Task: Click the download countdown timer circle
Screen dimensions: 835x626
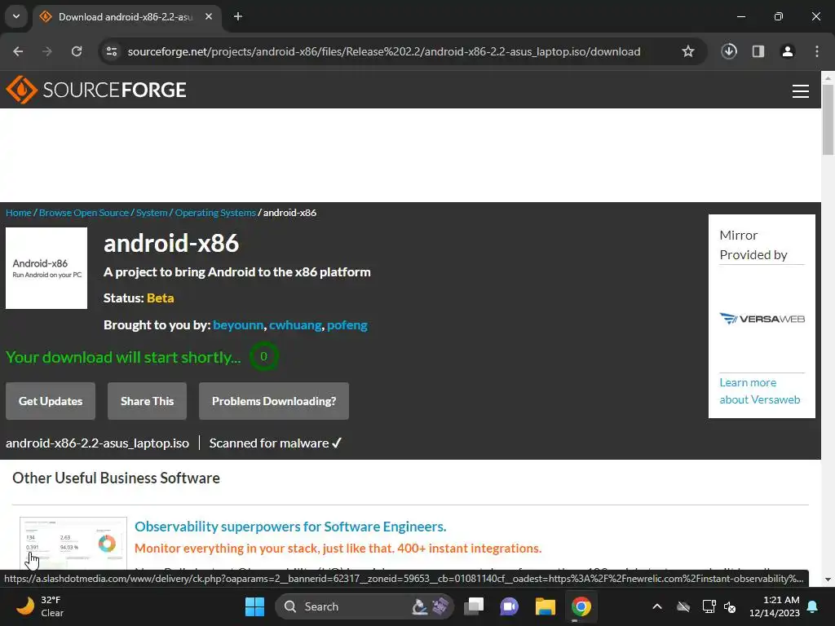Action: pyautogui.click(x=263, y=357)
